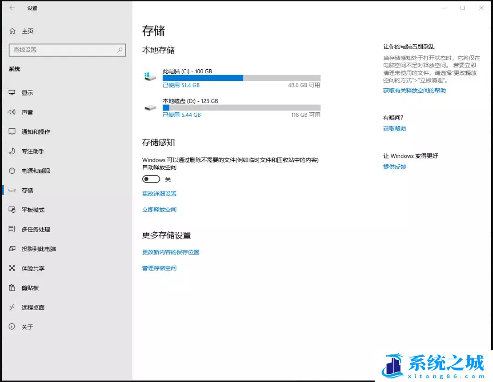Viewport: 493px width, 382px height.
Task: Enable the 存储感知 toggle switch
Action: (x=151, y=179)
